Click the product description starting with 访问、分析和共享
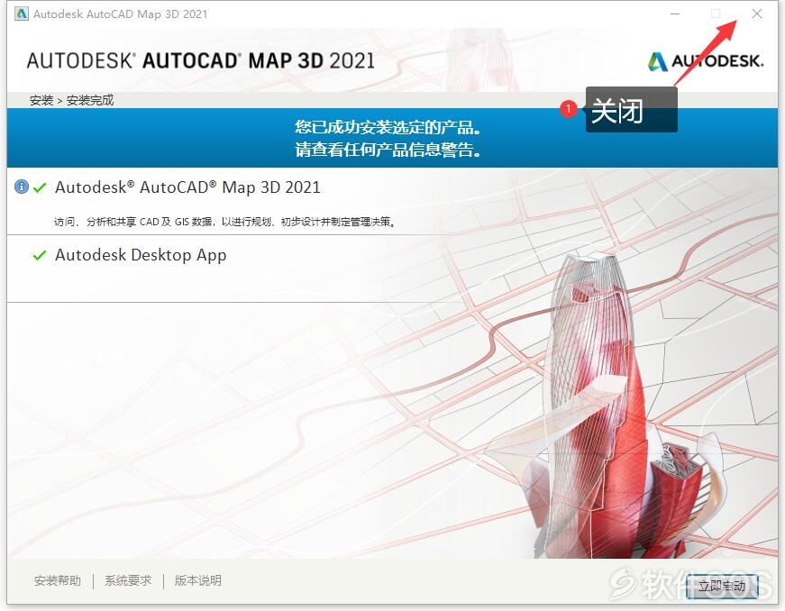785x611 pixels. (225, 222)
